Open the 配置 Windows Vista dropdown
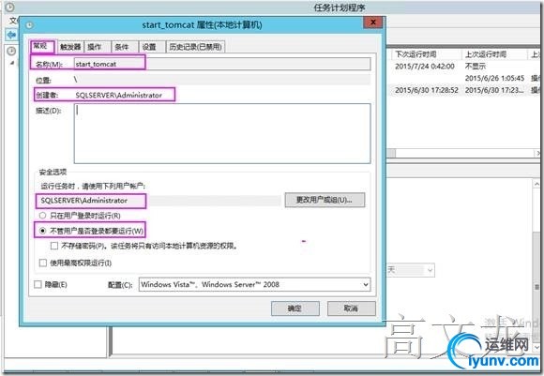This screenshot has width=544, height=376. pyautogui.click(x=255, y=284)
